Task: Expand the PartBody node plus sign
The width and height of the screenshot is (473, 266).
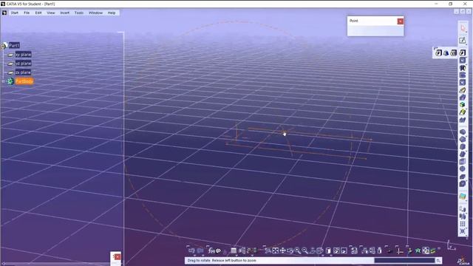Action: pos(3,81)
